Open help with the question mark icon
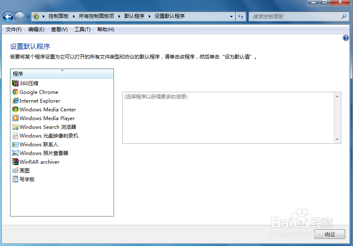 pyautogui.click(x=346, y=38)
